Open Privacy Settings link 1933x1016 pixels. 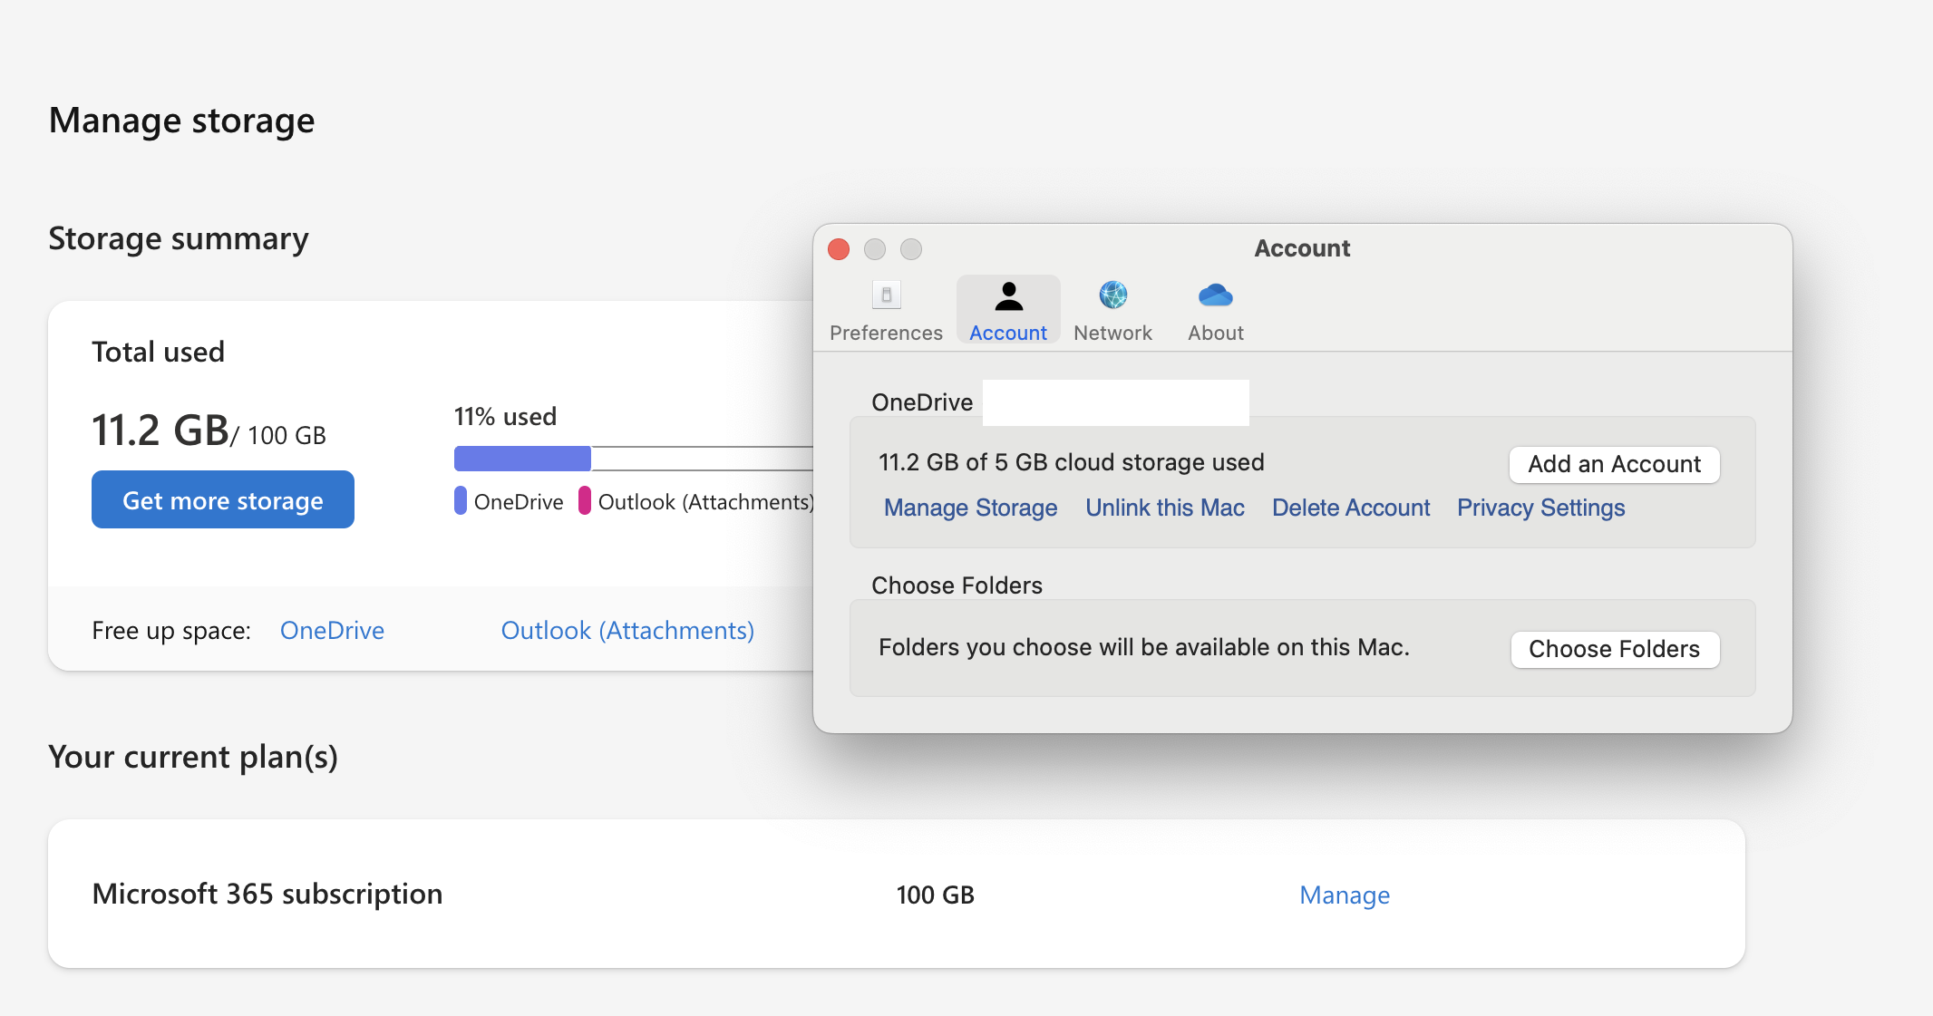tap(1540, 508)
